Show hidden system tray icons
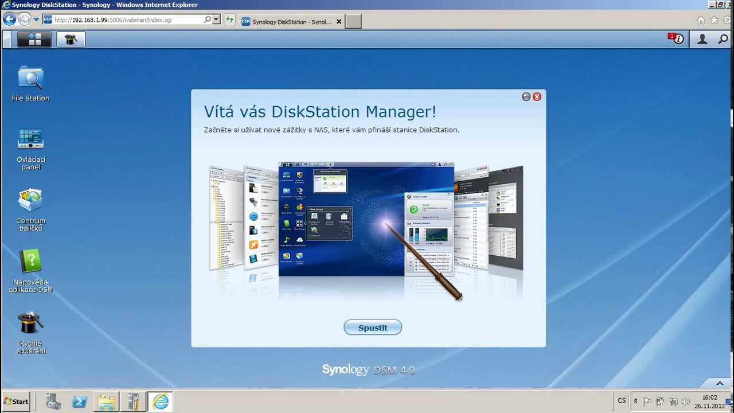The width and height of the screenshot is (734, 413). pyautogui.click(x=635, y=401)
